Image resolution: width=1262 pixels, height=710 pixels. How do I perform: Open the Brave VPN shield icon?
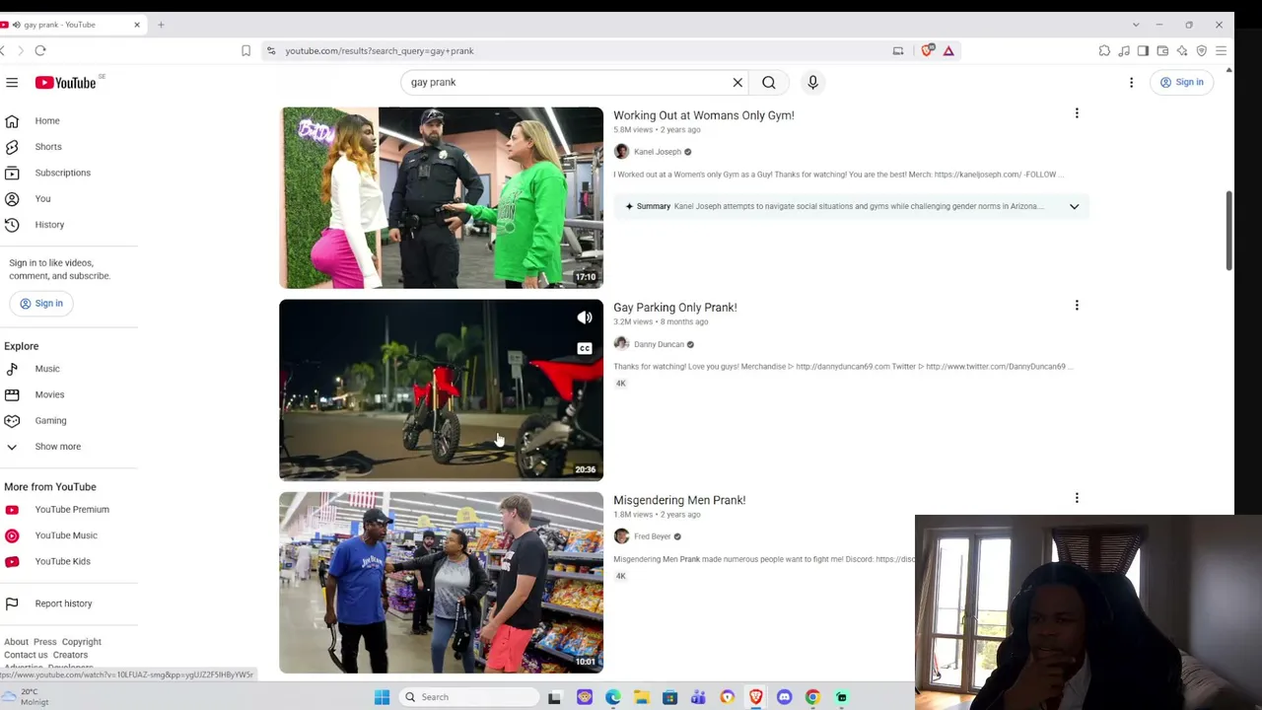click(x=1201, y=50)
